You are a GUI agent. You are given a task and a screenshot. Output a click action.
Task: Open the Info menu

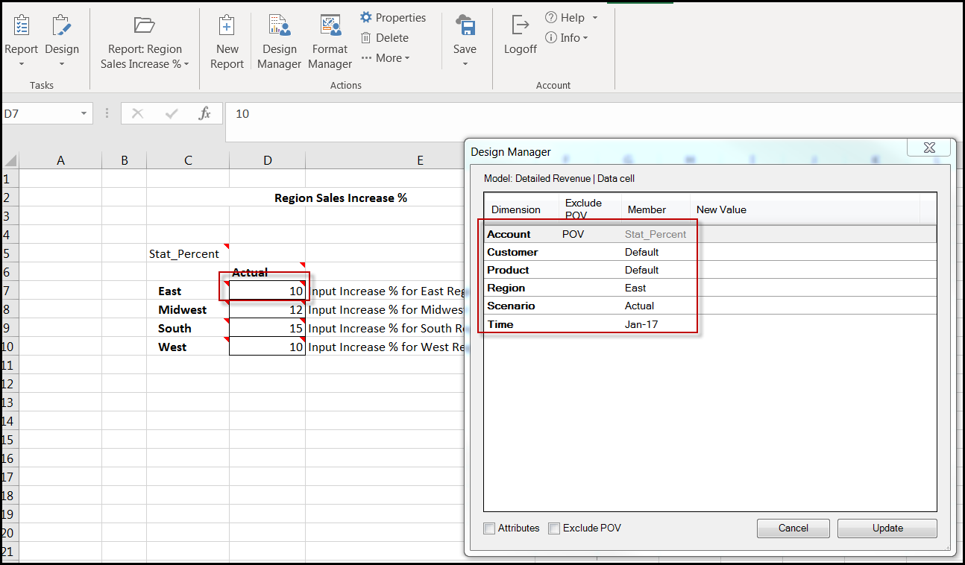coord(567,37)
